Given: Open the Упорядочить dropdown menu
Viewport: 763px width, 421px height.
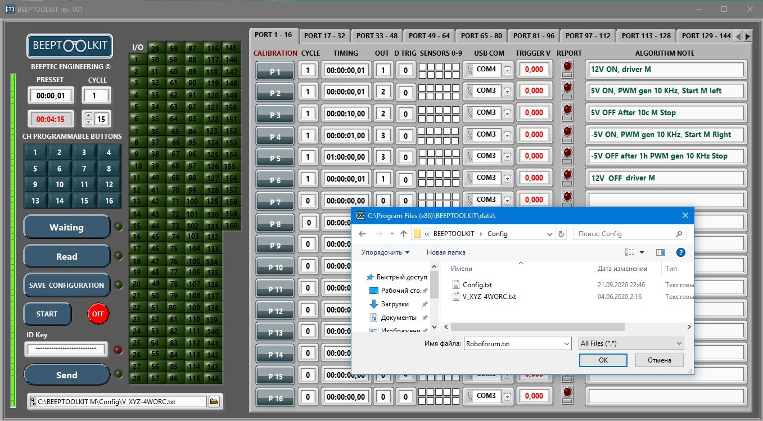Looking at the screenshot, I should [386, 252].
